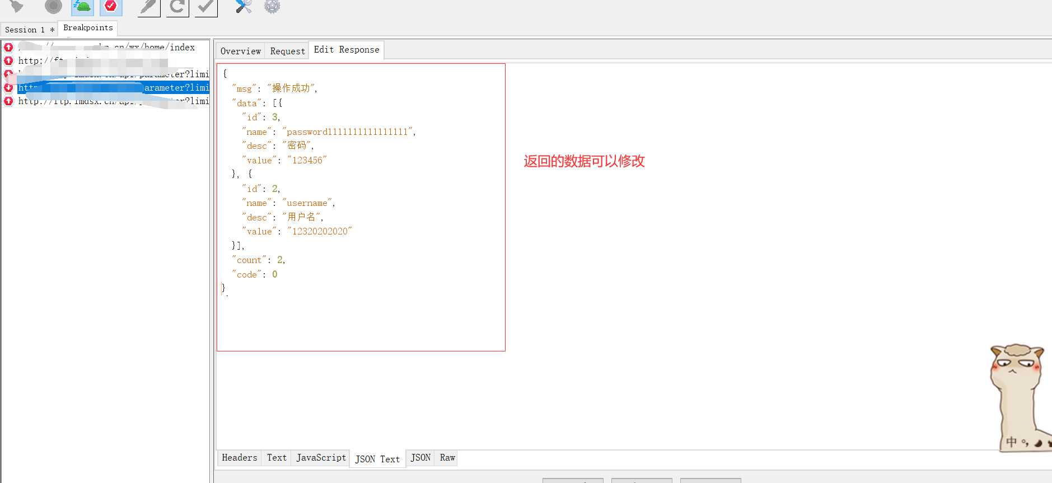The height and width of the screenshot is (483, 1052).
Task: Select the last breakpoint row in list
Action: point(106,101)
